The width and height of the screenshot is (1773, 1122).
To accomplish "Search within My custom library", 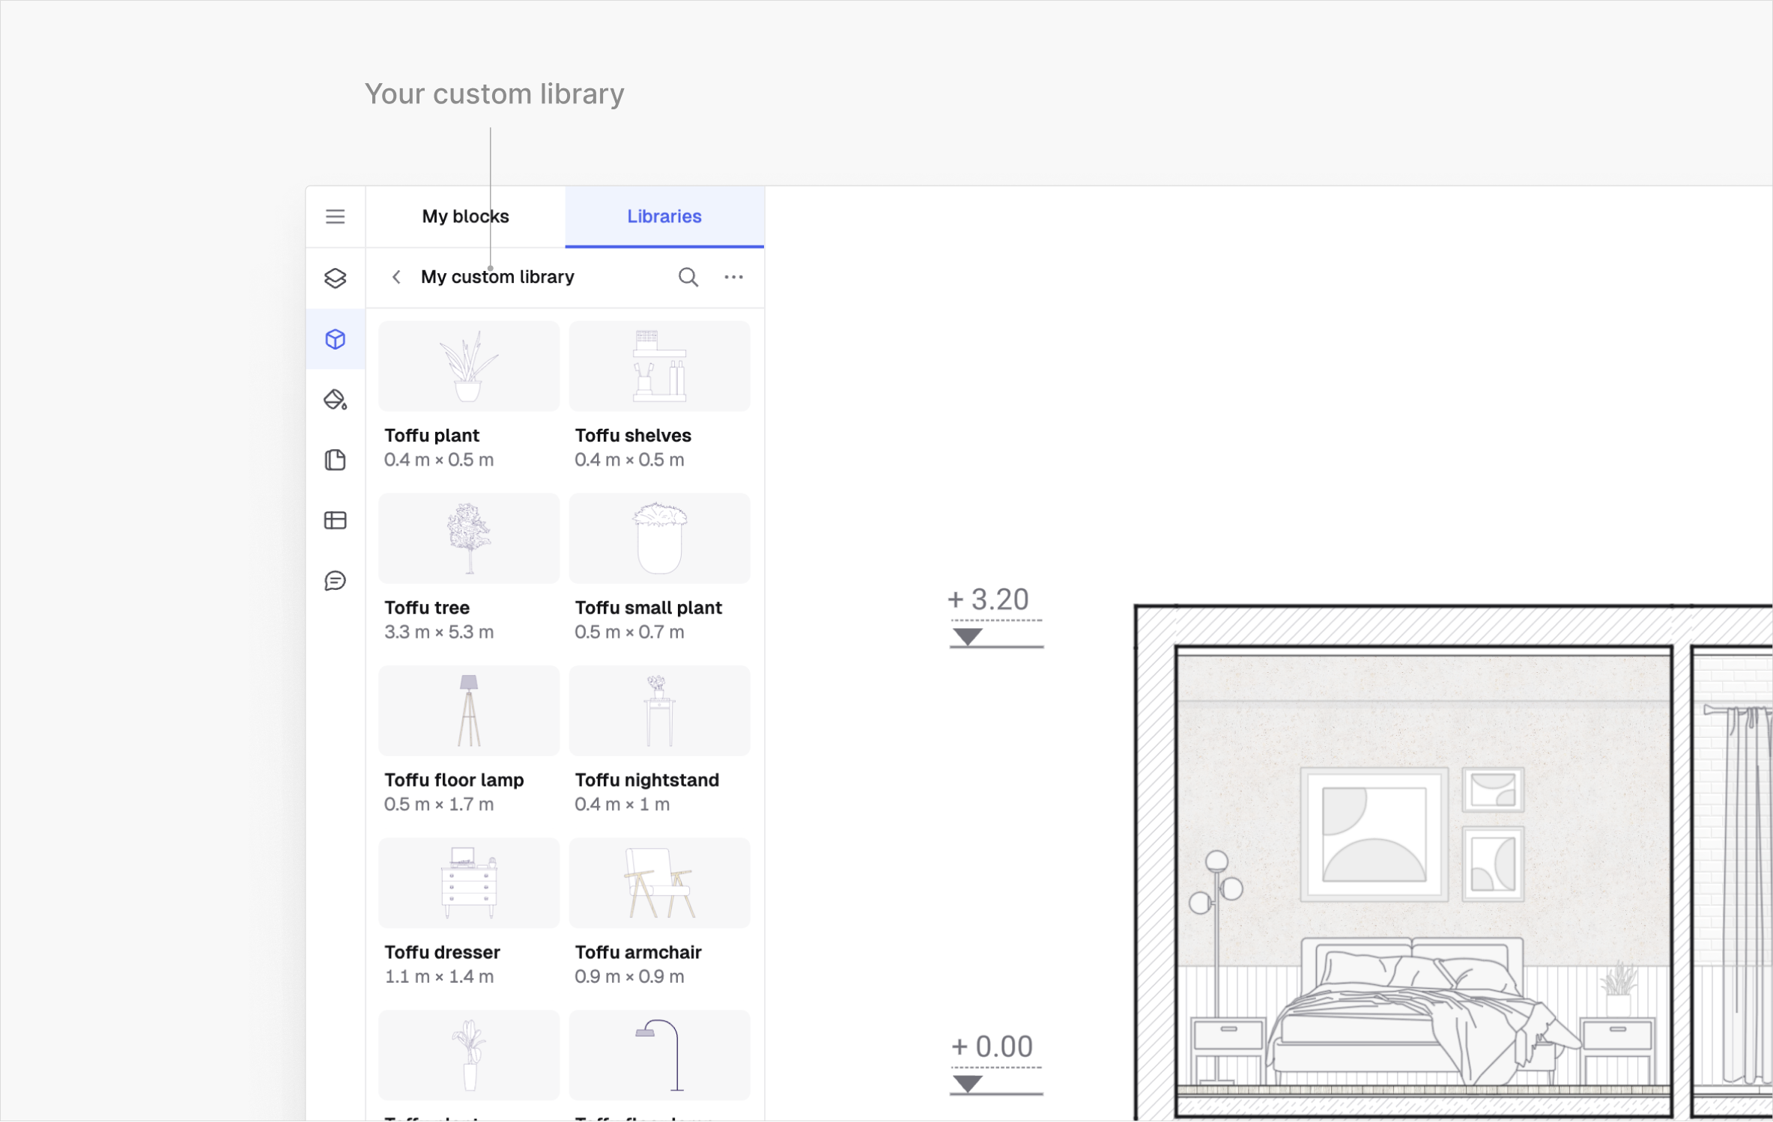I will [688, 277].
